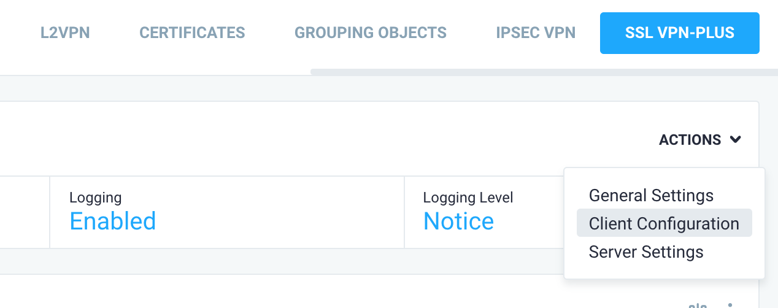Click the Logging Level field label
Viewport: 778px width, 308px height.
point(468,198)
